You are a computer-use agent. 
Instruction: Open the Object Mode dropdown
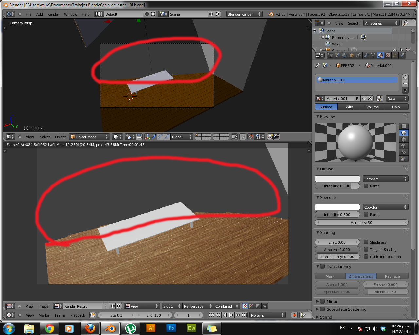[89, 137]
